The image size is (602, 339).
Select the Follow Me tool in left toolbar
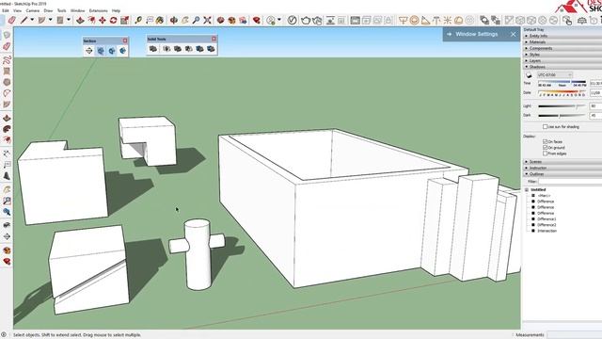(x=7, y=129)
